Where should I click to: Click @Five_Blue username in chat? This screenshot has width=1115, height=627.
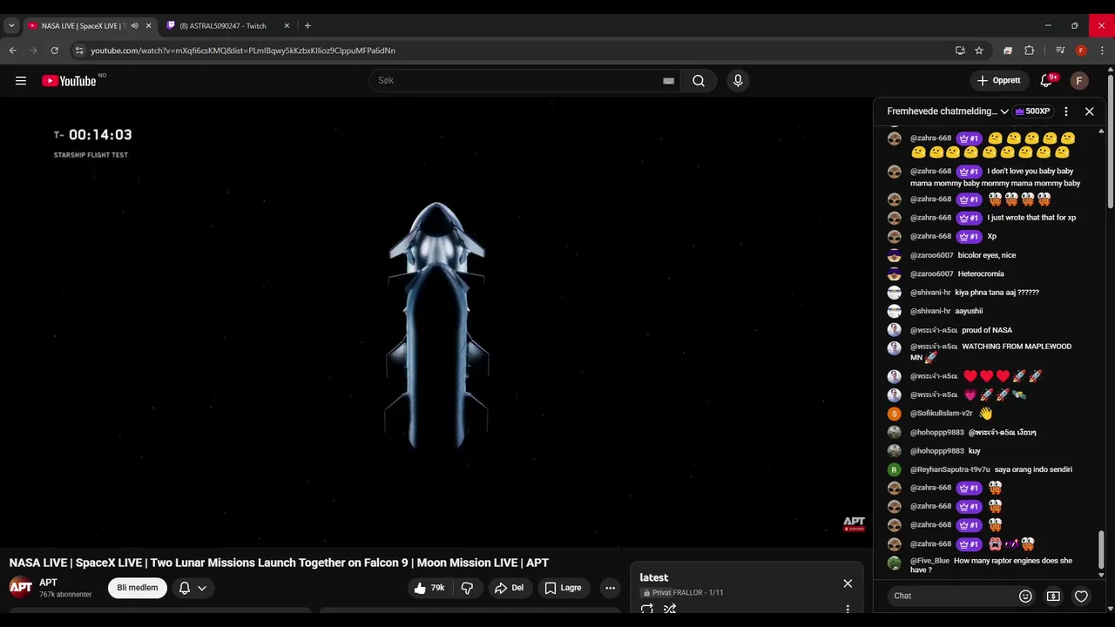[929, 561]
